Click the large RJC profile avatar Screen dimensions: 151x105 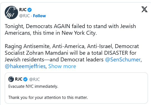[11, 12]
